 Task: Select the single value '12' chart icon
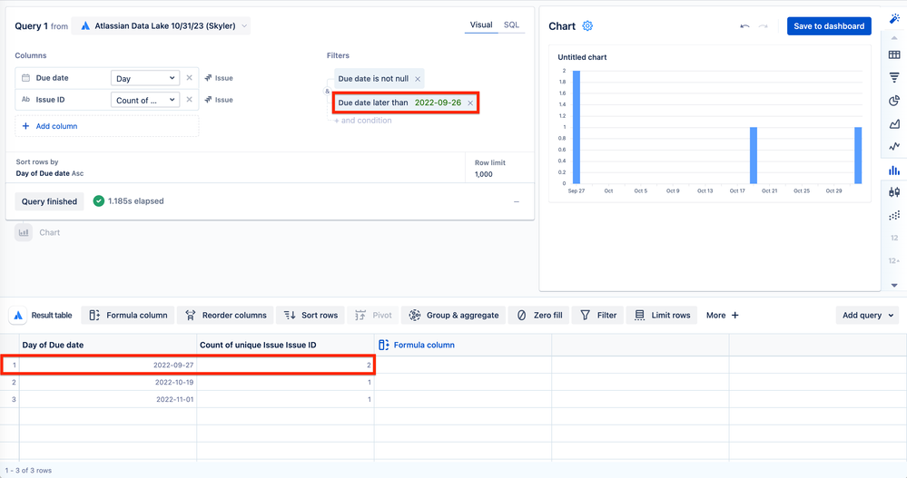tap(894, 238)
